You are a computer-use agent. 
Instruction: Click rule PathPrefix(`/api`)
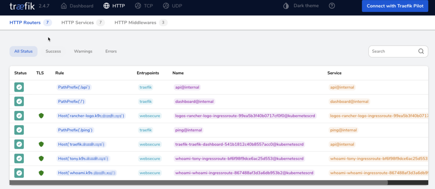(x=74, y=87)
